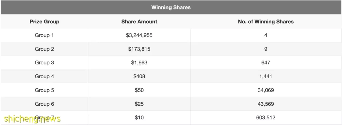Screen dimensions: 342x125
Task: Click the Group 1 row label
Action: coord(44,35)
